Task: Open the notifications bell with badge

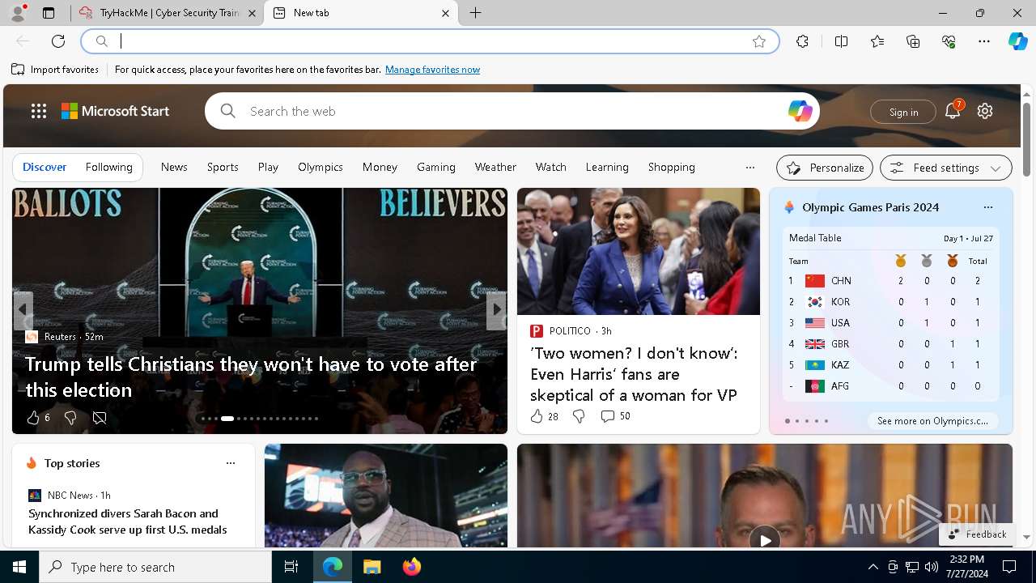Action: [x=953, y=111]
